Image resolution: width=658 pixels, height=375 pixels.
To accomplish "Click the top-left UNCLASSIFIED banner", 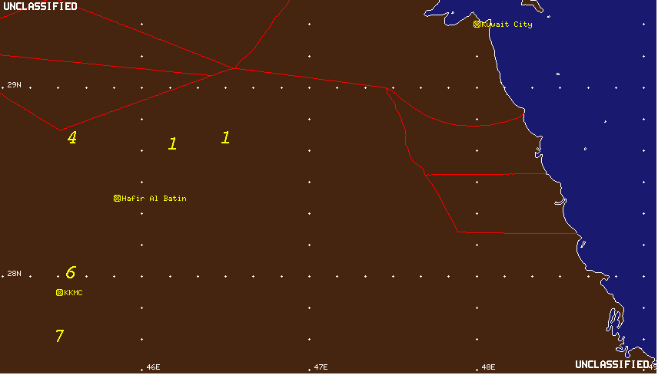I will coord(40,6).
